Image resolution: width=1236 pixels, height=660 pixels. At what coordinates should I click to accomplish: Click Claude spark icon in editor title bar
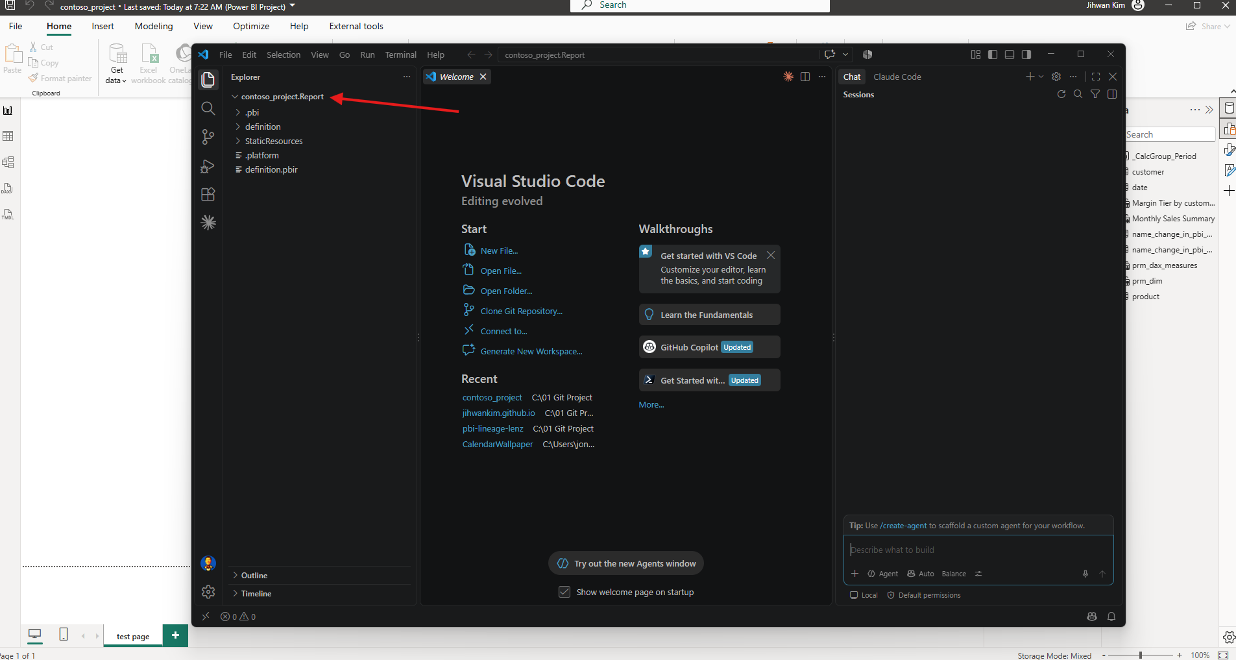click(x=788, y=77)
